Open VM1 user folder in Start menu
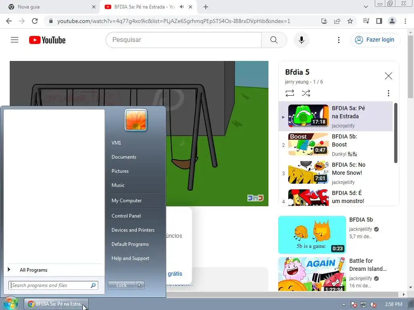This screenshot has height=310, width=414. 116,142
